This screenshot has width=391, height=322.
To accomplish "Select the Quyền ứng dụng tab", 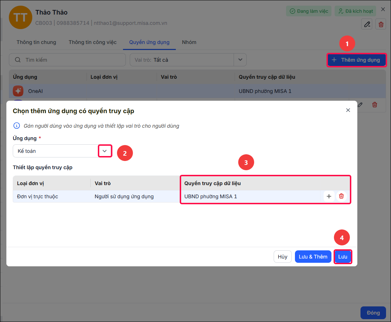I will (x=149, y=42).
